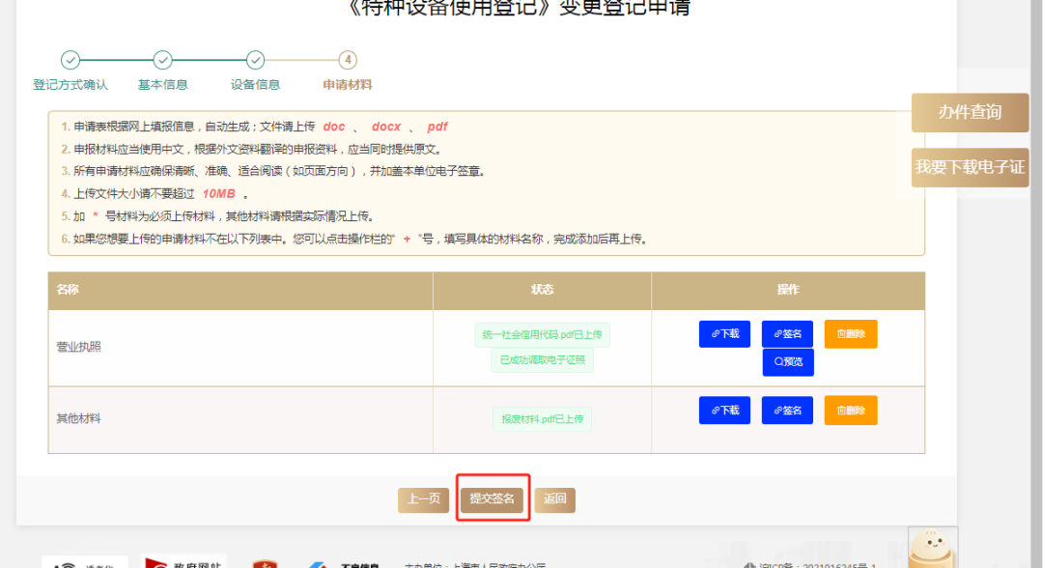The width and height of the screenshot is (1043, 568).
Task: Preview the 营业执照 document
Action: pyautogui.click(x=787, y=362)
